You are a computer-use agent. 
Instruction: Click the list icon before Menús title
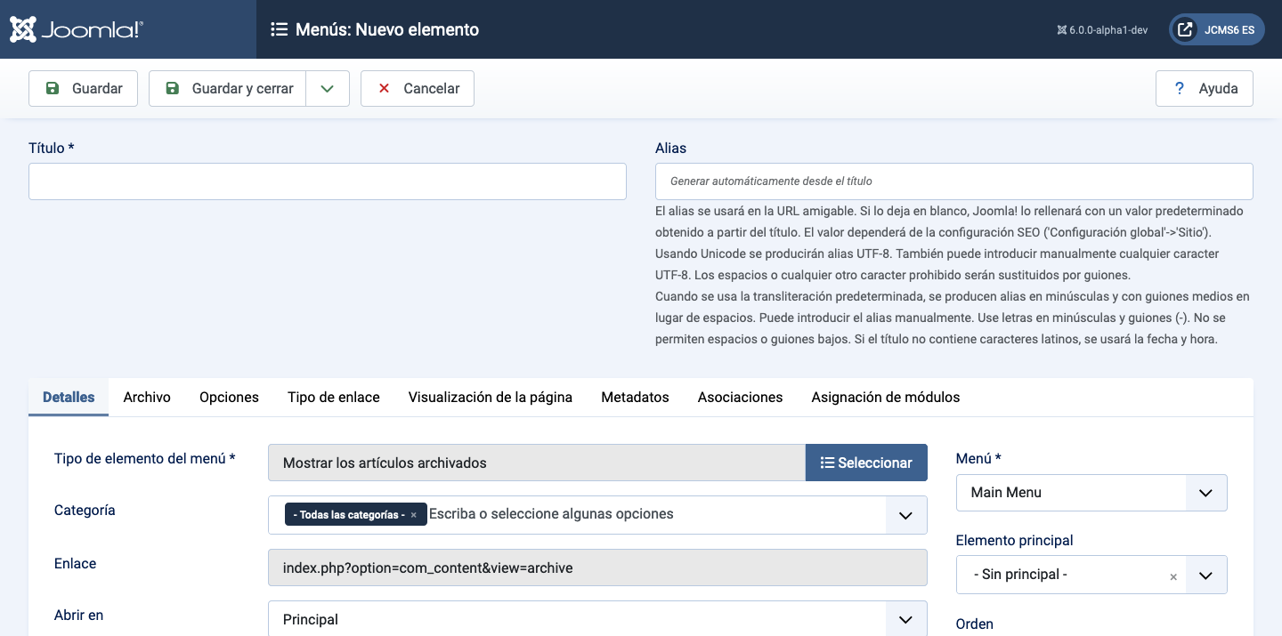[x=279, y=29]
